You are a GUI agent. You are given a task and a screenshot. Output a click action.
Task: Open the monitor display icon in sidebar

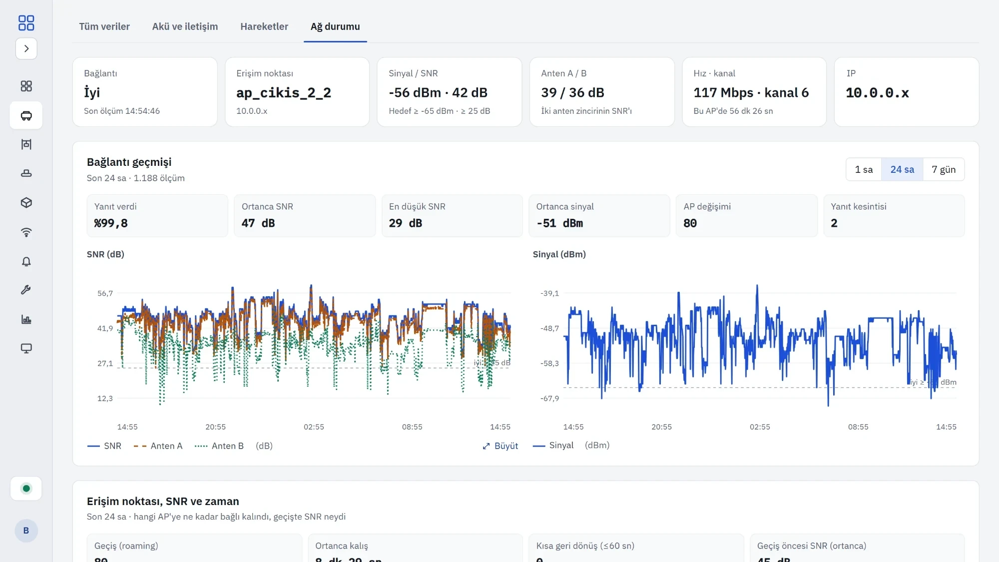[26, 348]
